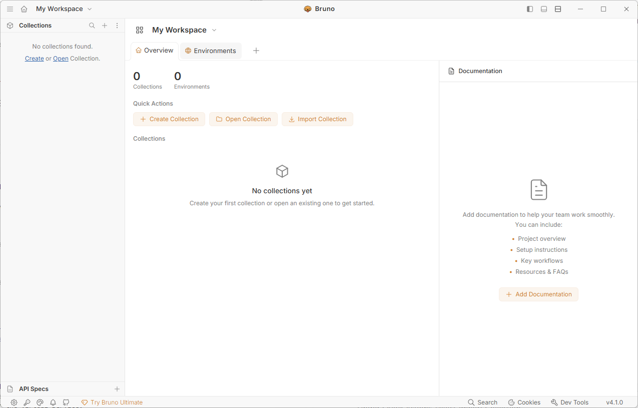
Task: Search collections with the magnifier icon
Action: pyautogui.click(x=92, y=26)
